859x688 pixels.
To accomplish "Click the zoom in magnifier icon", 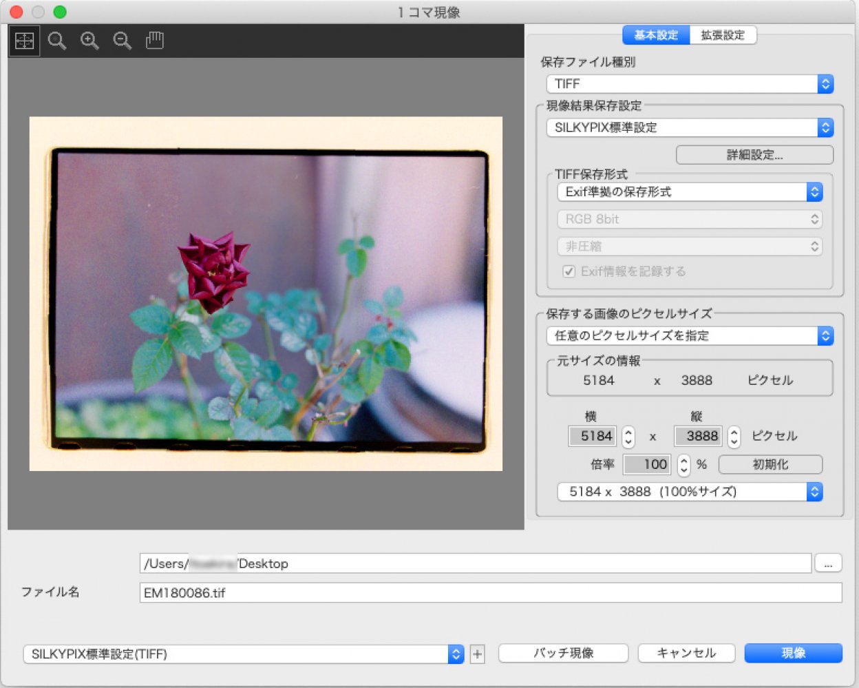I will (89, 41).
